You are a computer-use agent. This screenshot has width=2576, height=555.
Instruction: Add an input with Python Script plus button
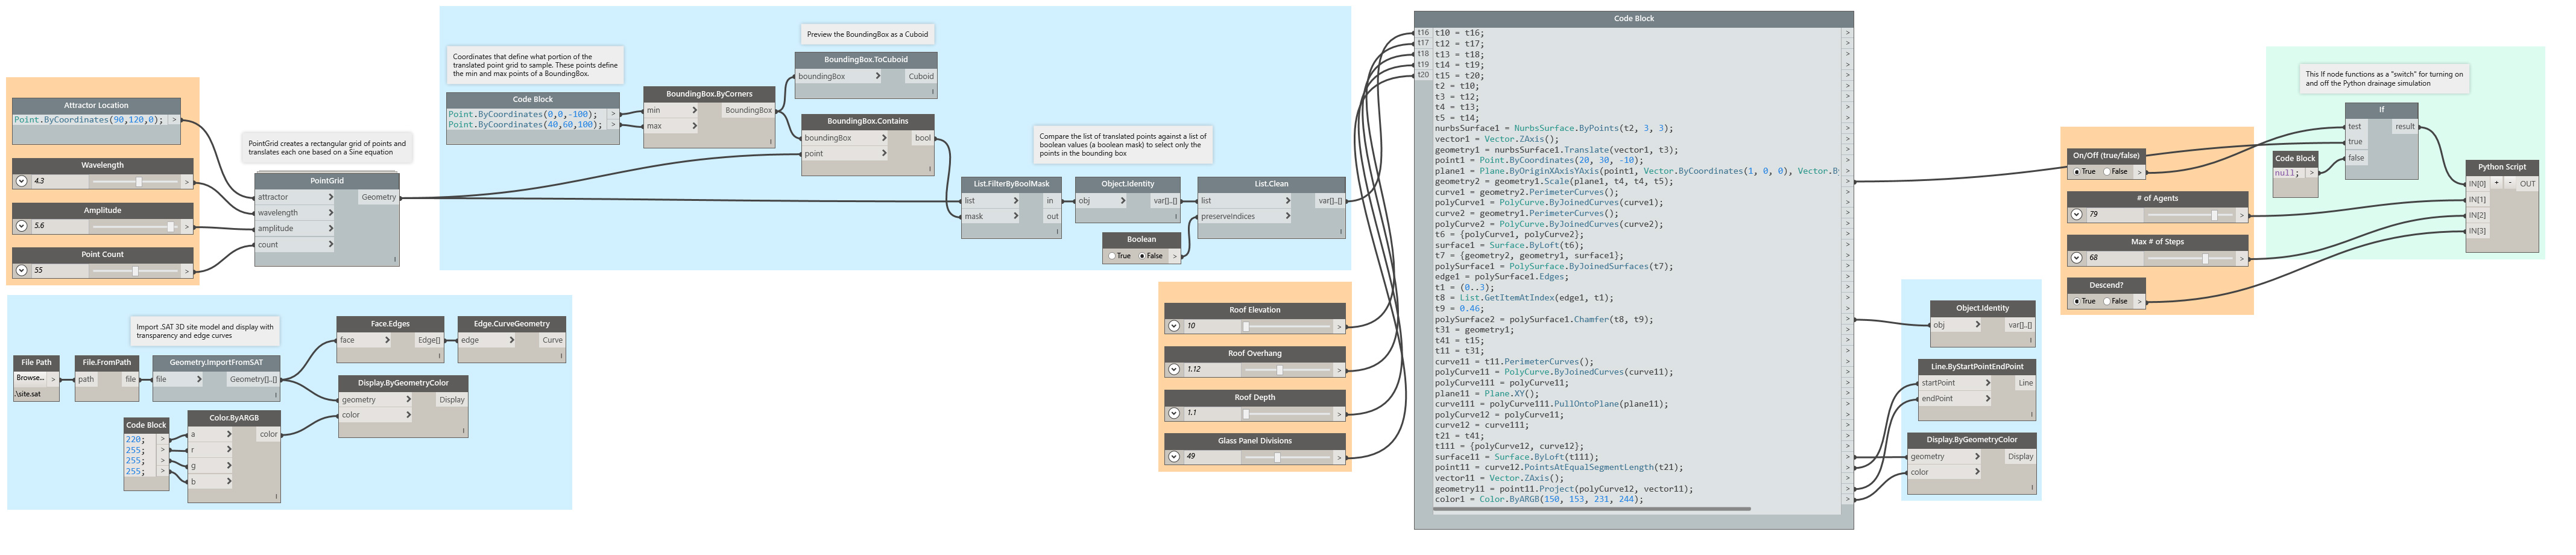coord(2496,184)
